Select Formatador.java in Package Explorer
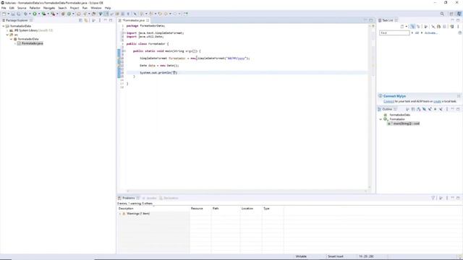The image size is (463, 260). point(30,43)
